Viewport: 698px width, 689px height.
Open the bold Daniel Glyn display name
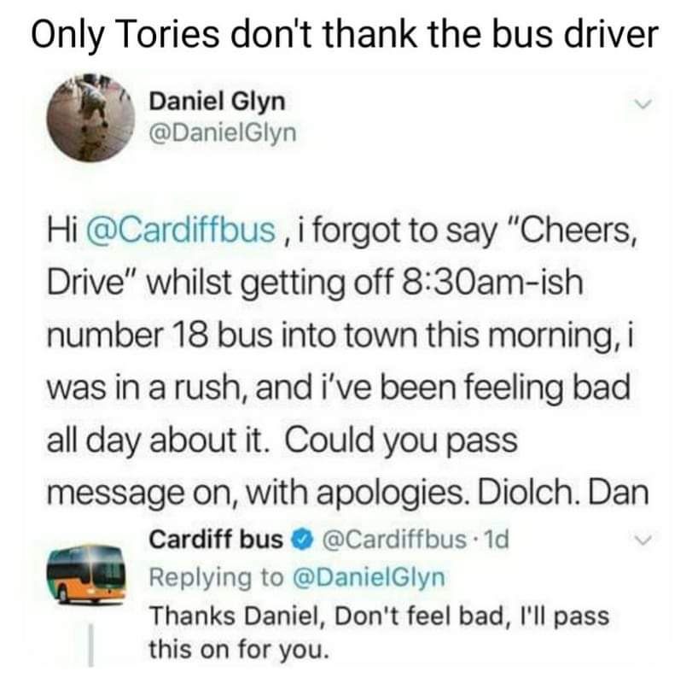coord(218,101)
